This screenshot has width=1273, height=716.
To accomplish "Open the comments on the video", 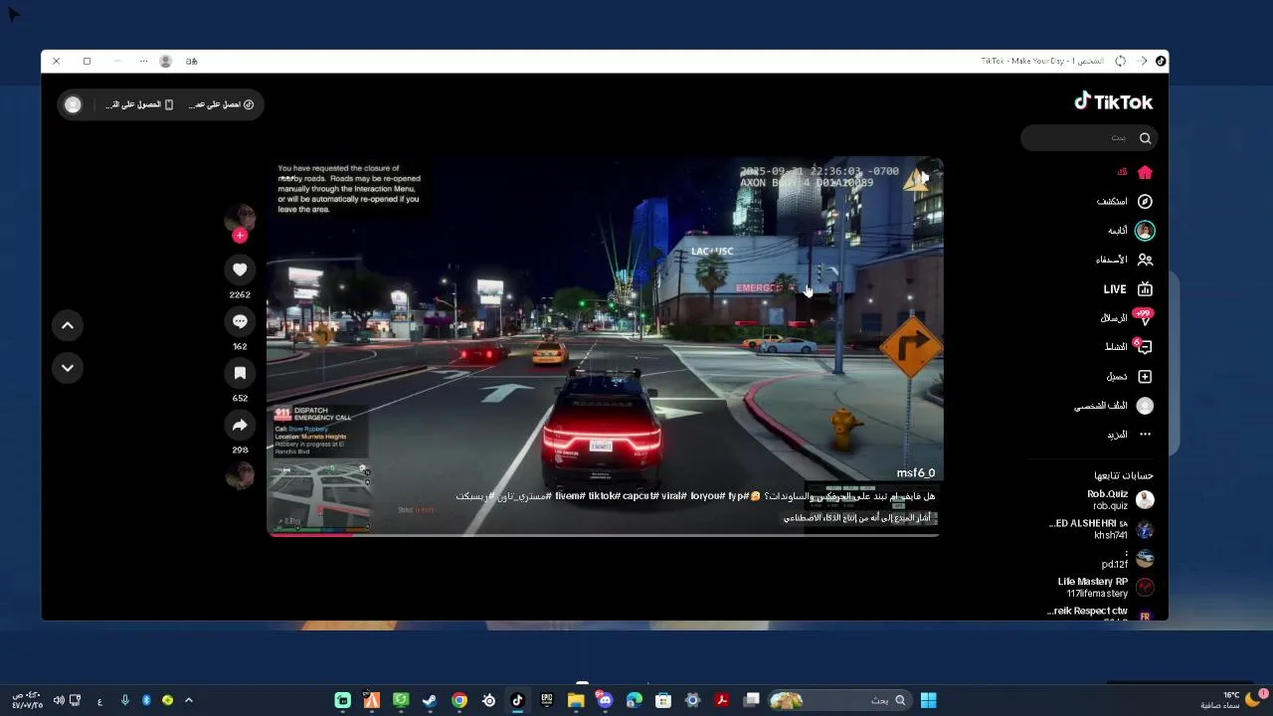I will (240, 321).
